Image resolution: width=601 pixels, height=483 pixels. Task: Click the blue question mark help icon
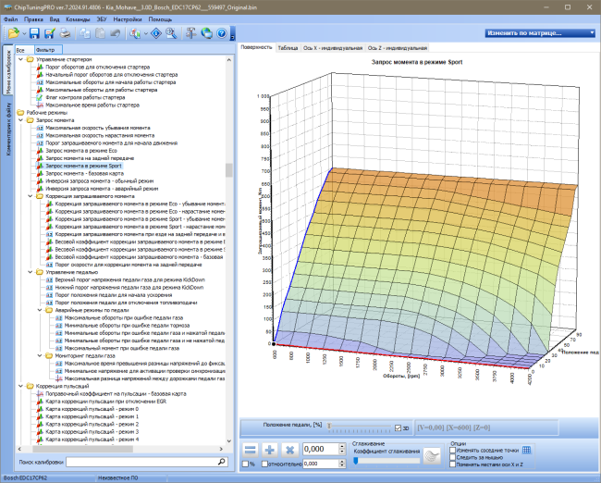[x=222, y=33]
